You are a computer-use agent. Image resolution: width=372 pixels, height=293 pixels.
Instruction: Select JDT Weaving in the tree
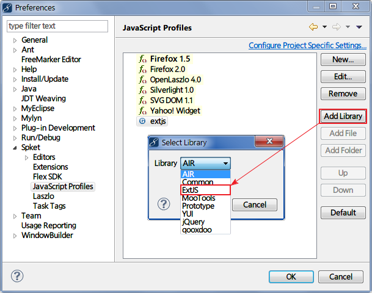coord(43,99)
